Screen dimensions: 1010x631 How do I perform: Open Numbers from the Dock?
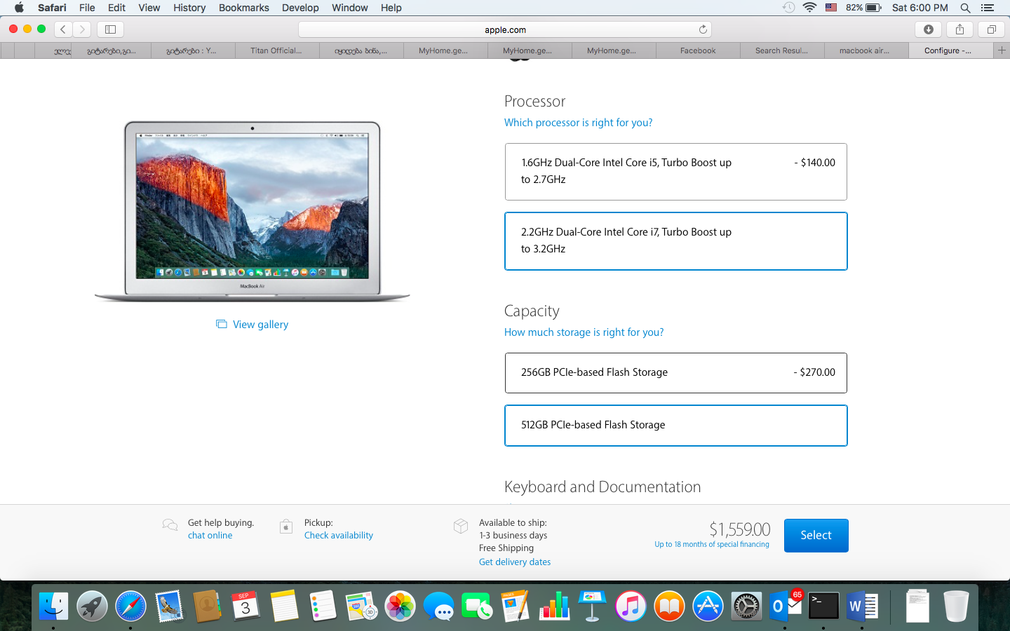click(x=554, y=606)
